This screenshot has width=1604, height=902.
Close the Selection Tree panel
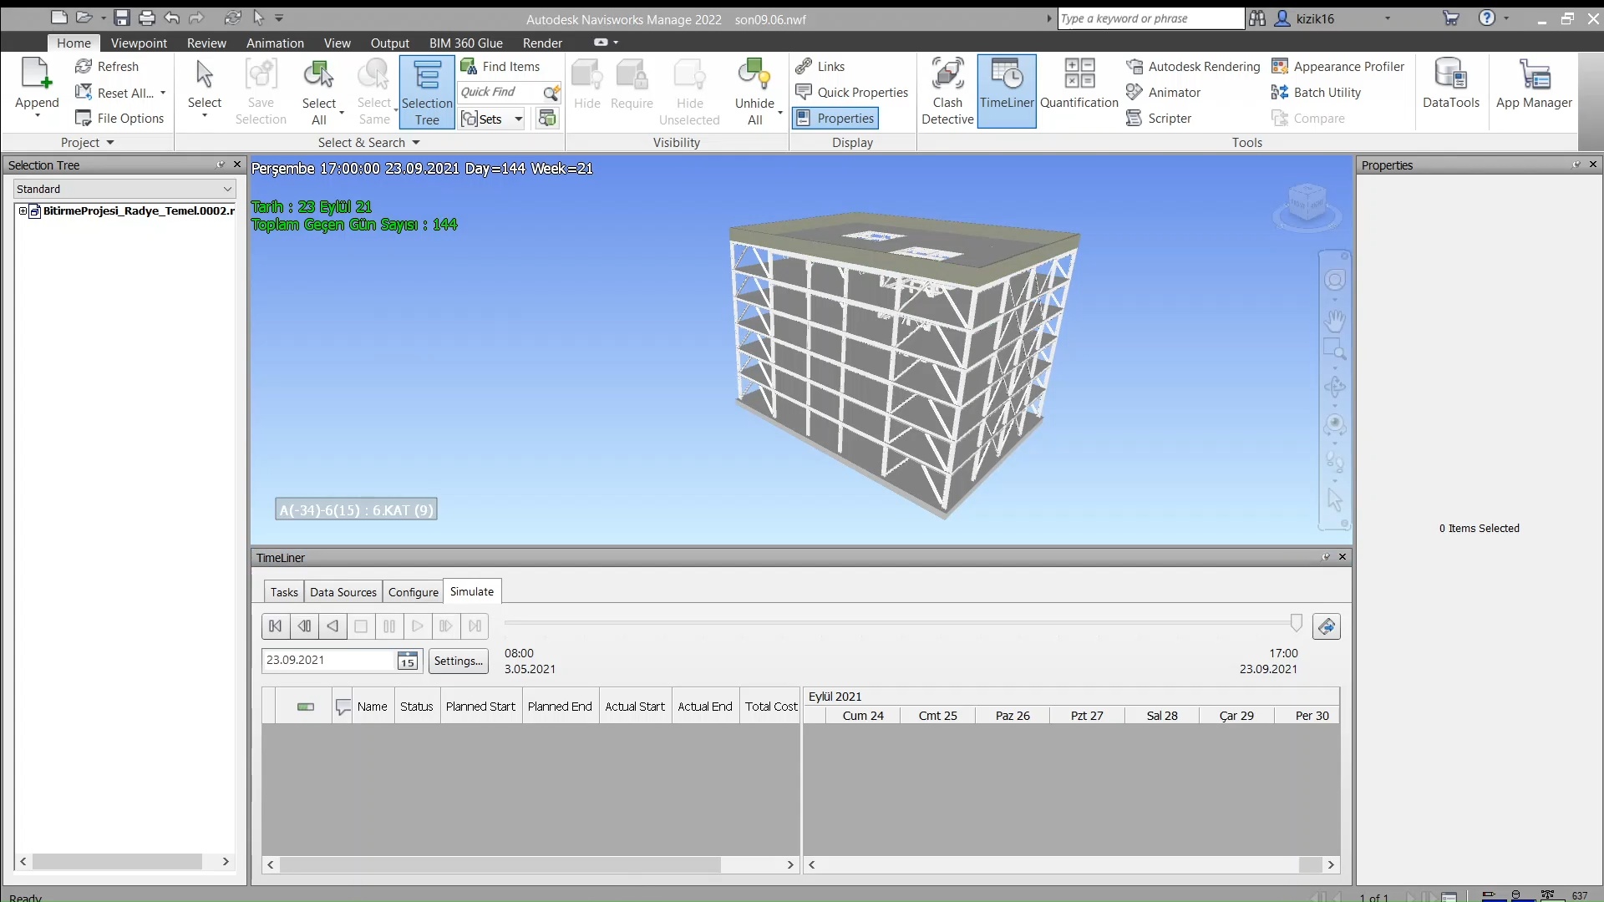237,165
